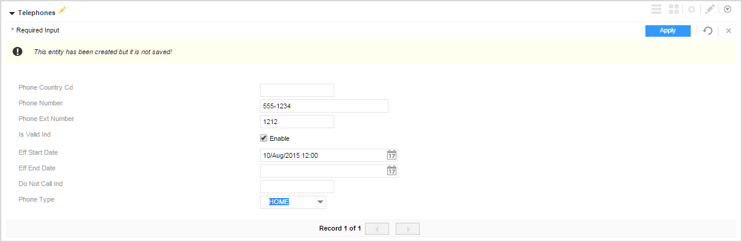Click the add record plus icon
The image size is (742, 242).
point(691,10)
